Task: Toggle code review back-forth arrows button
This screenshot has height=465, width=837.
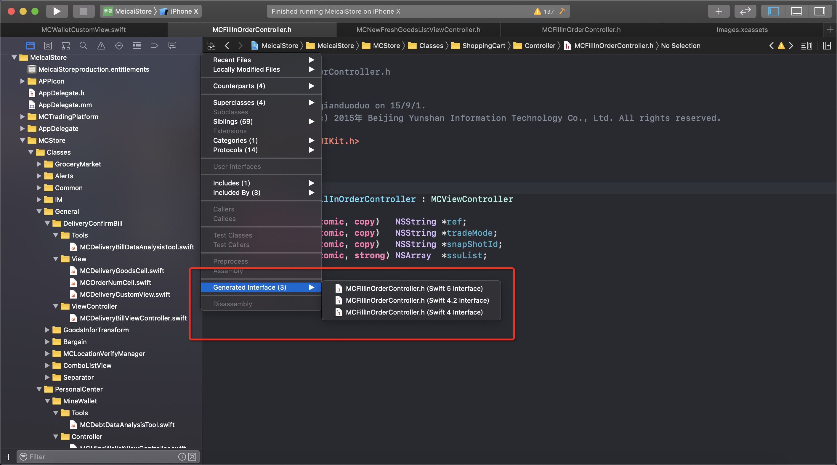Action: coord(745,11)
